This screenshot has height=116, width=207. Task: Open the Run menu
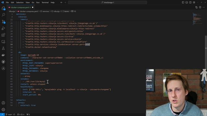(x=38, y=2)
